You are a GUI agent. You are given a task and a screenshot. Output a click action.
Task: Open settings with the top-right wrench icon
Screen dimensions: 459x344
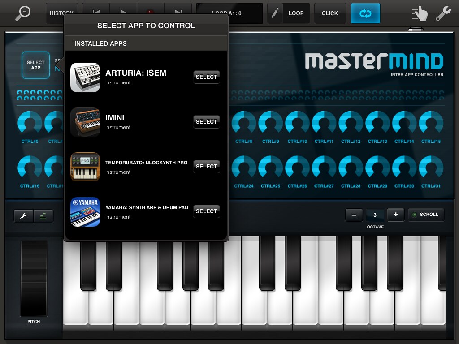coord(443,13)
